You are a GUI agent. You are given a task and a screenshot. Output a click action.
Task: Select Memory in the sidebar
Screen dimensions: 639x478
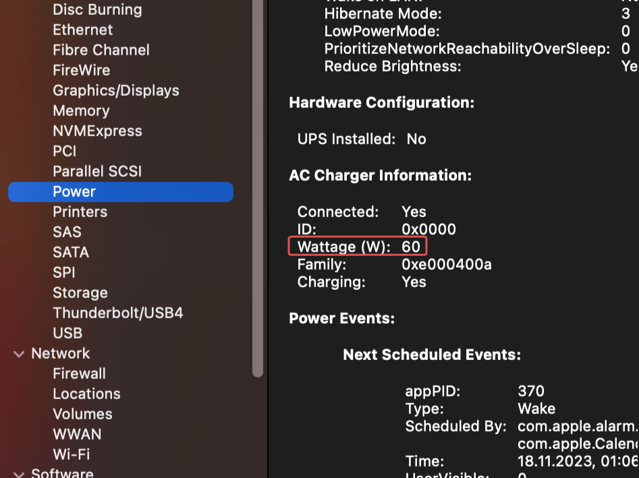pyautogui.click(x=81, y=111)
